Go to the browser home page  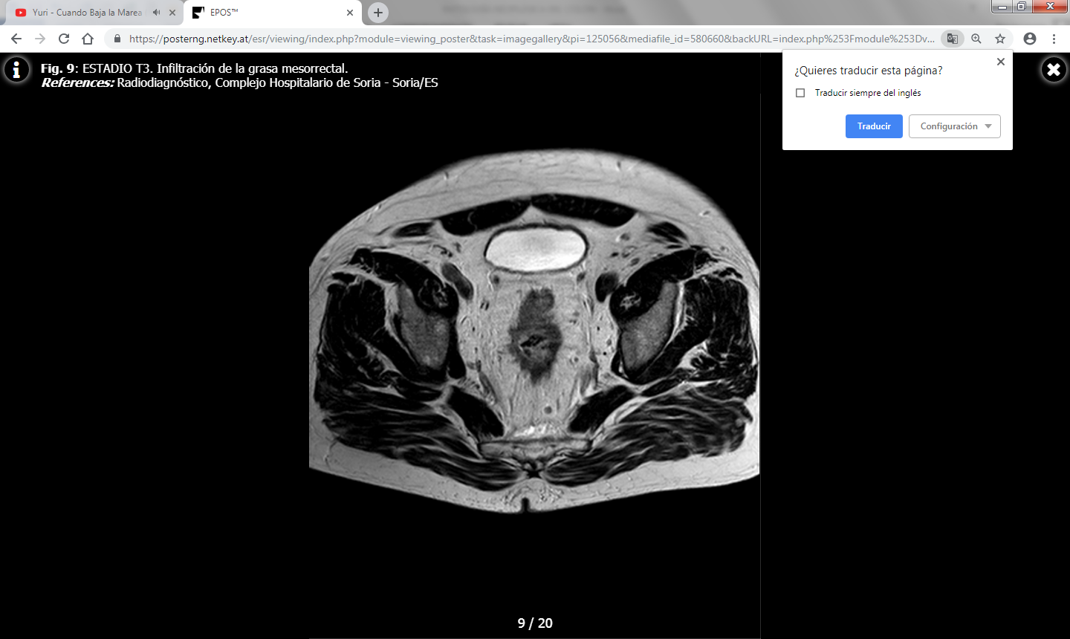pyautogui.click(x=88, y=39)
